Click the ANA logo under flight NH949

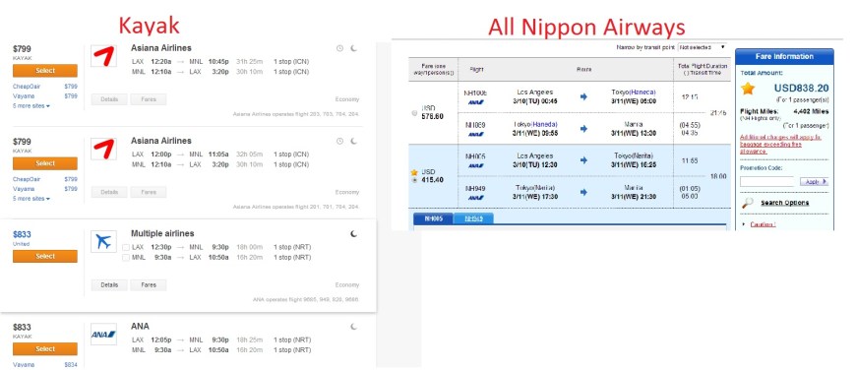[x=475, y=198]
